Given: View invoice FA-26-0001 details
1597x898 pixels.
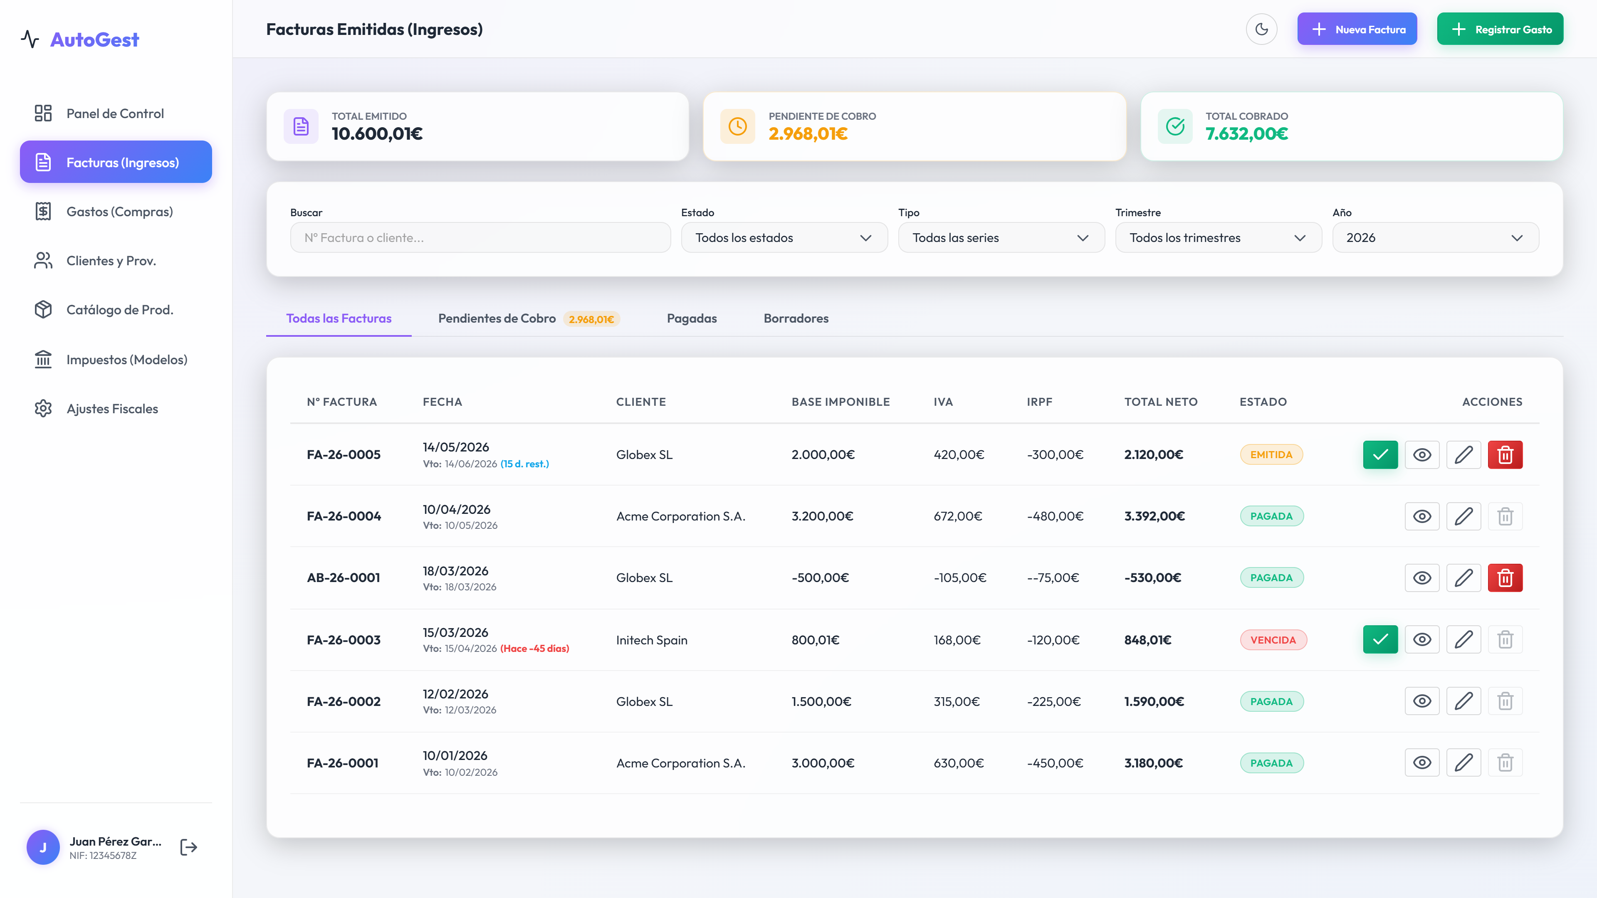Looking at the screenshot, I should pyautogui.click(x=1421, y=763).
